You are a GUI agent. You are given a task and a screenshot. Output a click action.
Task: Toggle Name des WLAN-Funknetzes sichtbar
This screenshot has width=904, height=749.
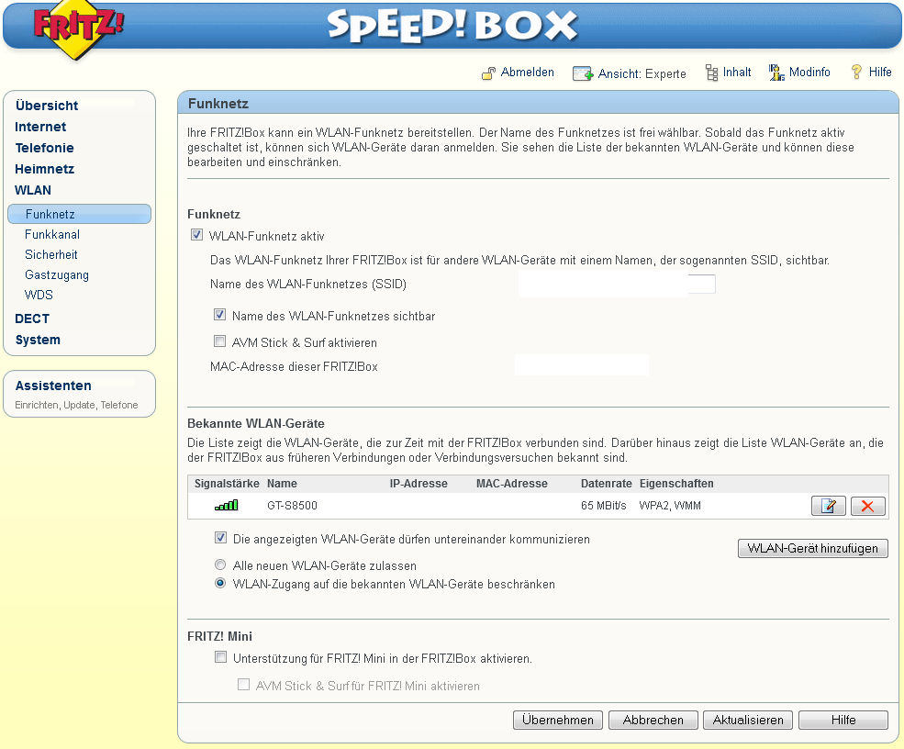coord(219,315)
